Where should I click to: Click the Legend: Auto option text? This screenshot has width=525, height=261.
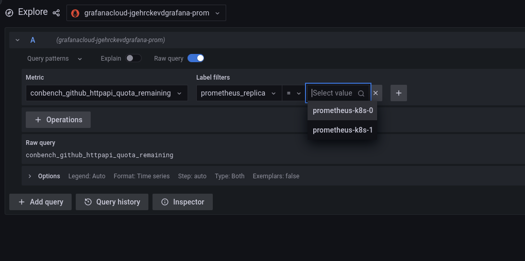pyautogui.click(x=87, y=176)
